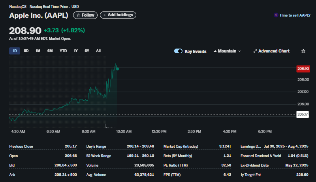Viewport: 316px width, 182px height.
Task: Click the green current price dot on chart
Action: tap(117, 69)
